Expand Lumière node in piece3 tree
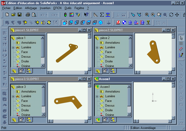Image resolution: width=186 pixels, height=131 pixels. pos(13,97)
